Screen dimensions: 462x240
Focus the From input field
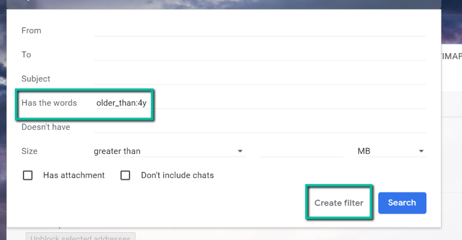(260, 31)
